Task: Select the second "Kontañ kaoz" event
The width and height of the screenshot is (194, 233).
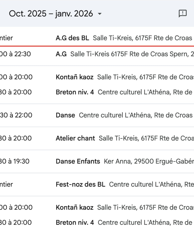Action: pos(75,207)
